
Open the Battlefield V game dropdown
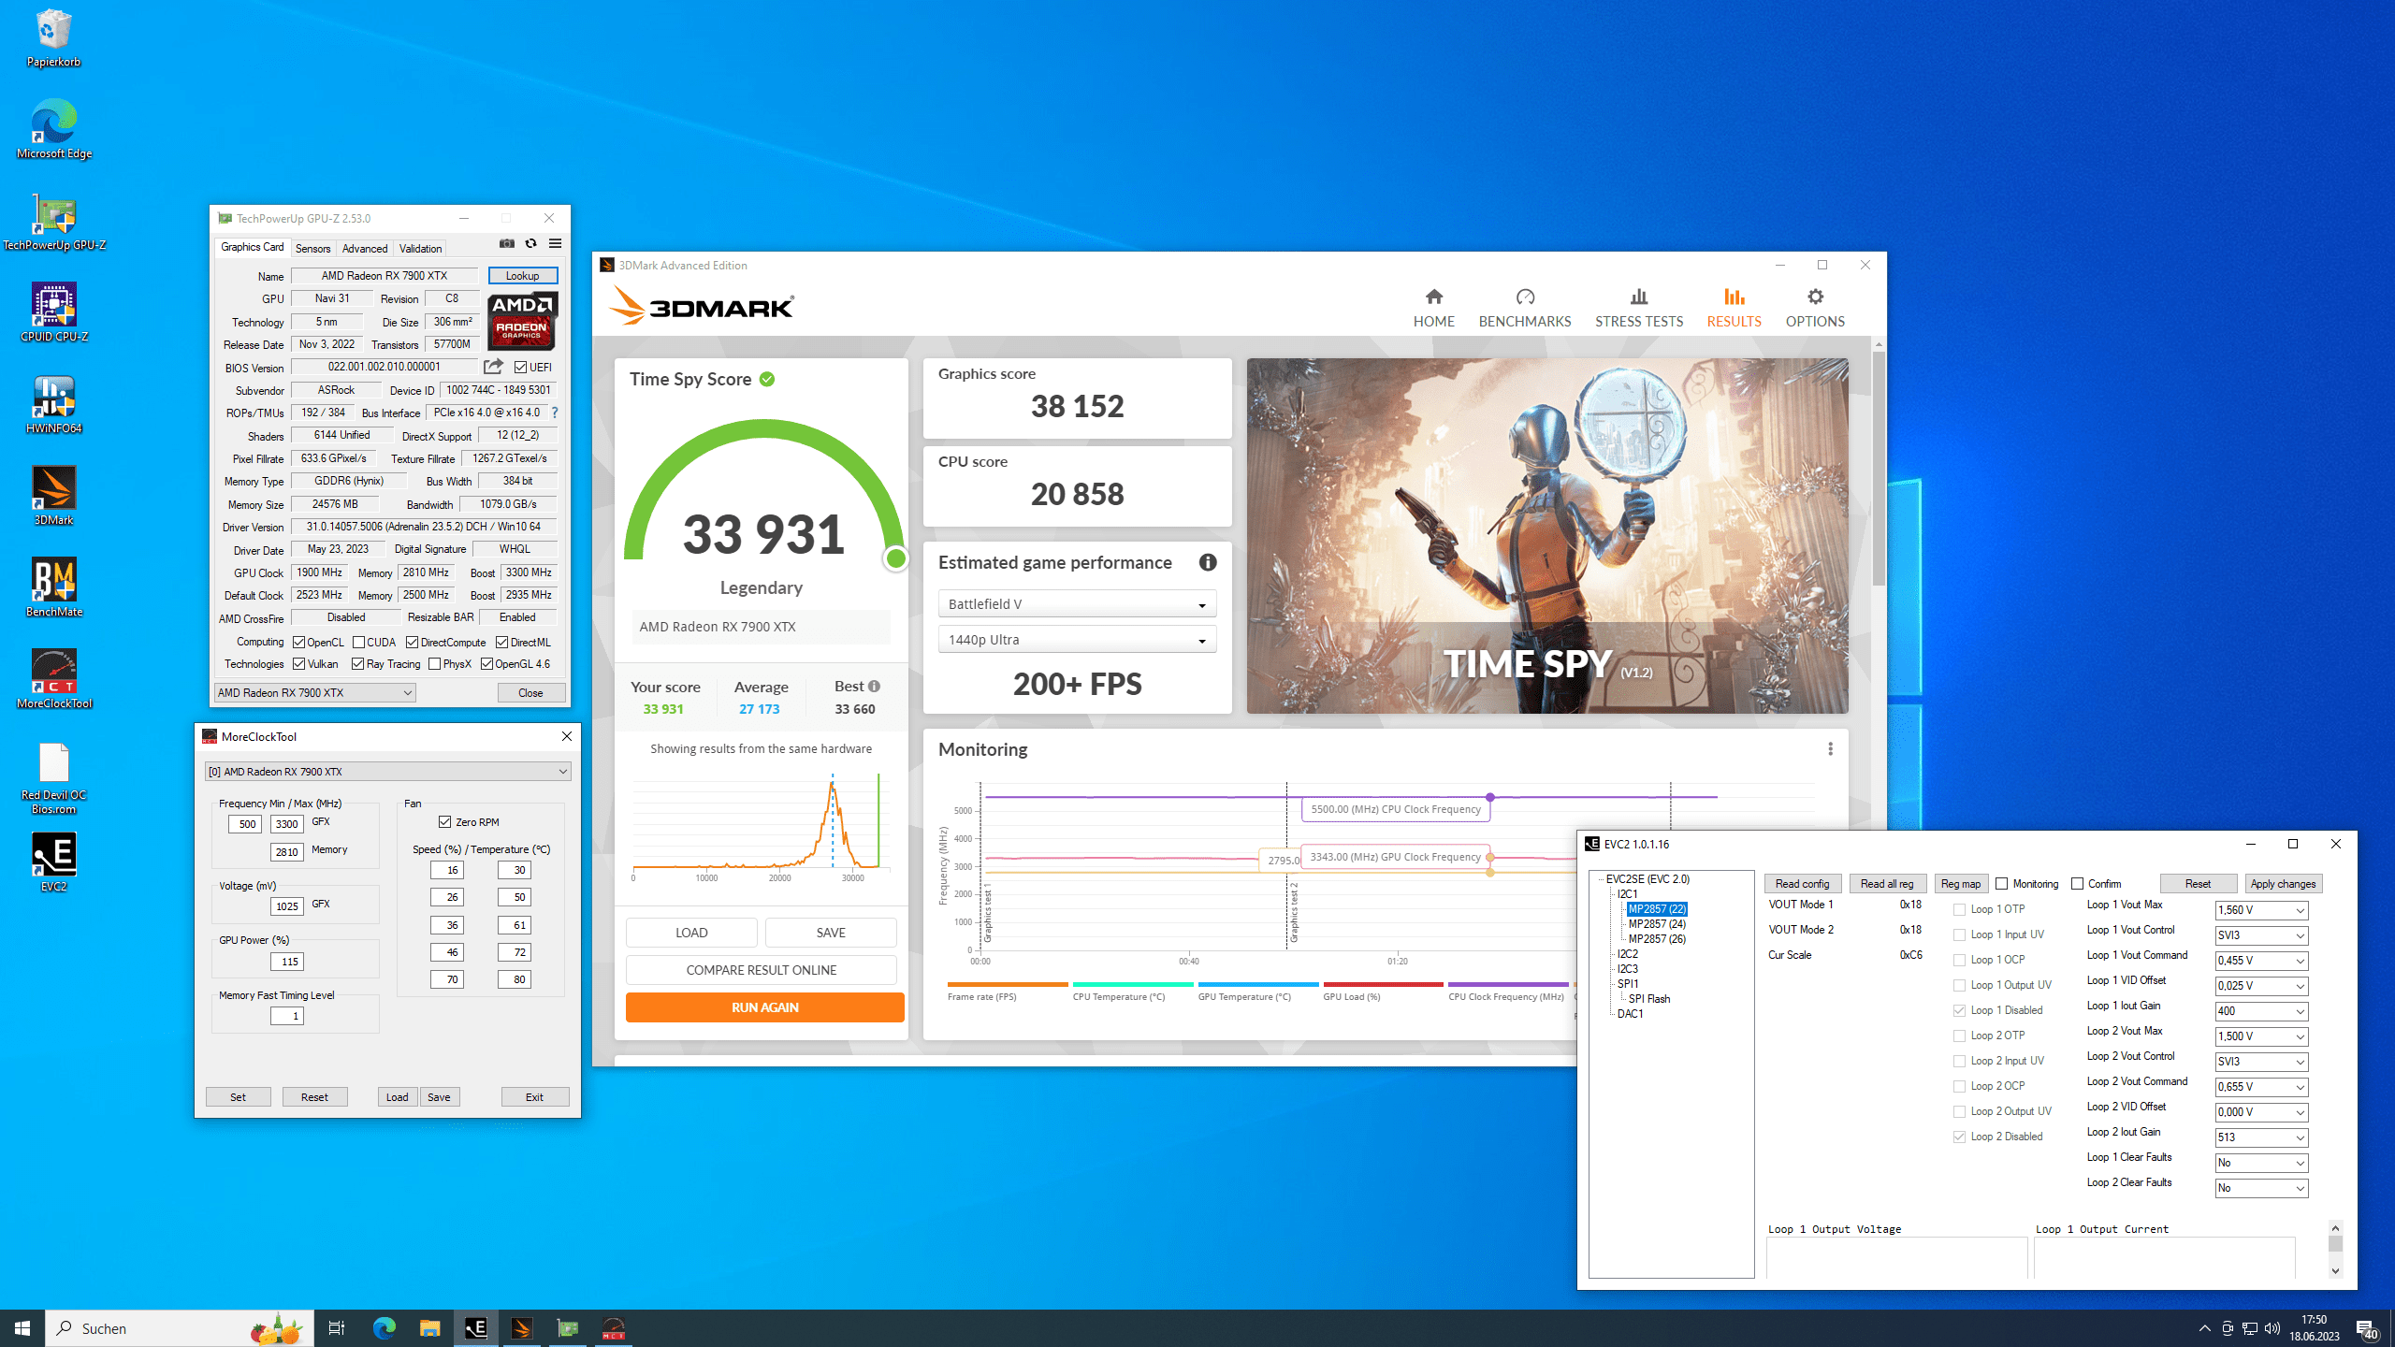(1077, 604)
